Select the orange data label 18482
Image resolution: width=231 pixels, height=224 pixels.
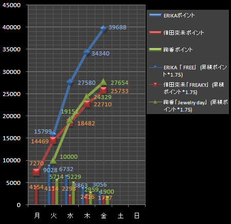tap(86, 123)
